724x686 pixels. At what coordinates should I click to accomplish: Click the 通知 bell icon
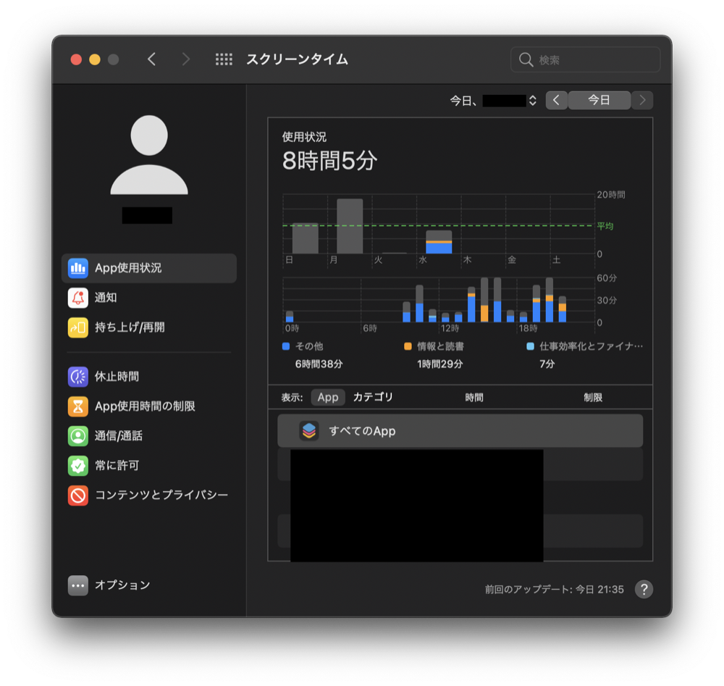(x=78, y=298)
